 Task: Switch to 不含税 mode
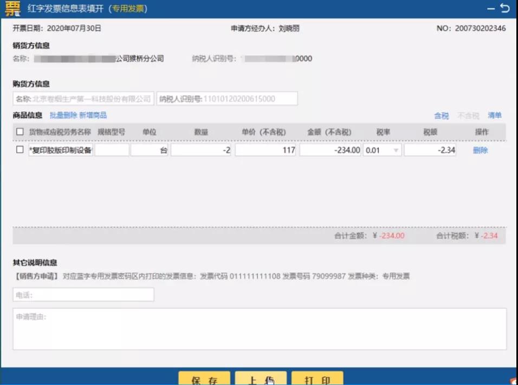coord(468,115)
